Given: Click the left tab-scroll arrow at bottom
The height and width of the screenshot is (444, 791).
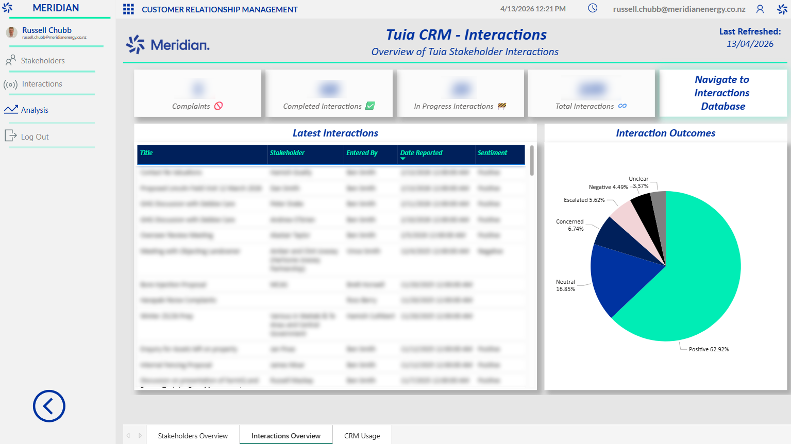Looking at the screenshot, I should [x=129, y=436].
